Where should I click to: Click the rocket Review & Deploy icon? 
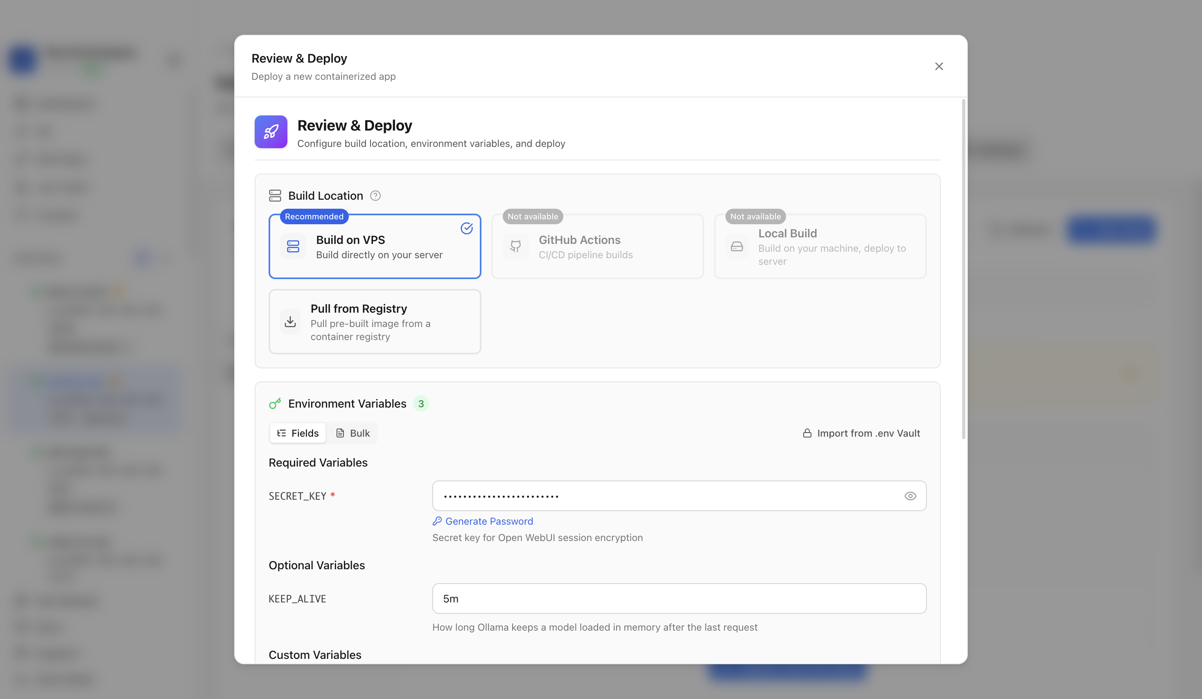[x=271, y=132]
